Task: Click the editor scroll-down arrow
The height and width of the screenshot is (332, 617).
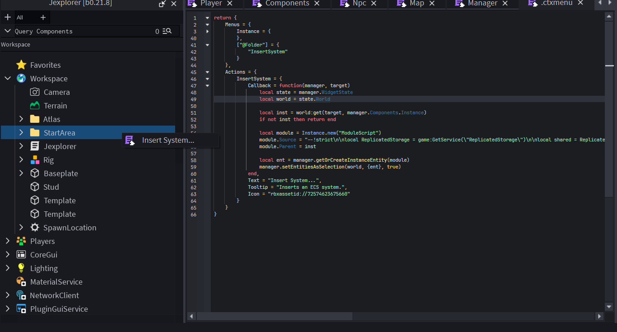Action: [609, 307]
